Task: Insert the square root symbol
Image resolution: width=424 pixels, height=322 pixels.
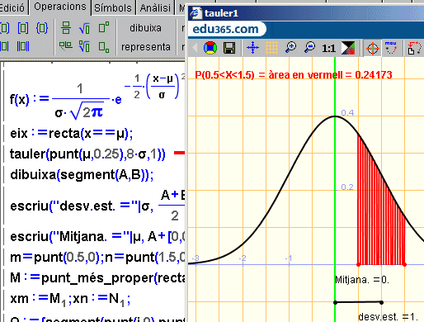Action: click(84, 28)
